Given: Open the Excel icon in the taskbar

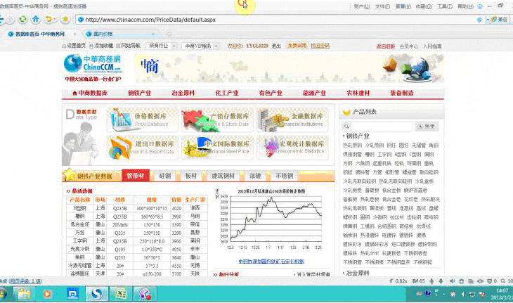Looking at the screenshot, I should (120, 292).
